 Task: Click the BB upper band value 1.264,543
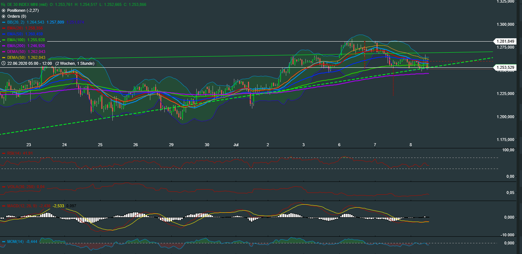(35, 22)
